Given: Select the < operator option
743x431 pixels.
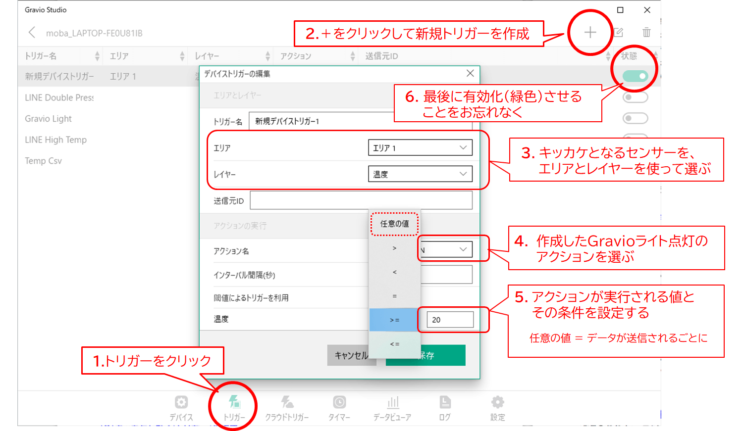Looking at the screenshot, I should [395, 272].
